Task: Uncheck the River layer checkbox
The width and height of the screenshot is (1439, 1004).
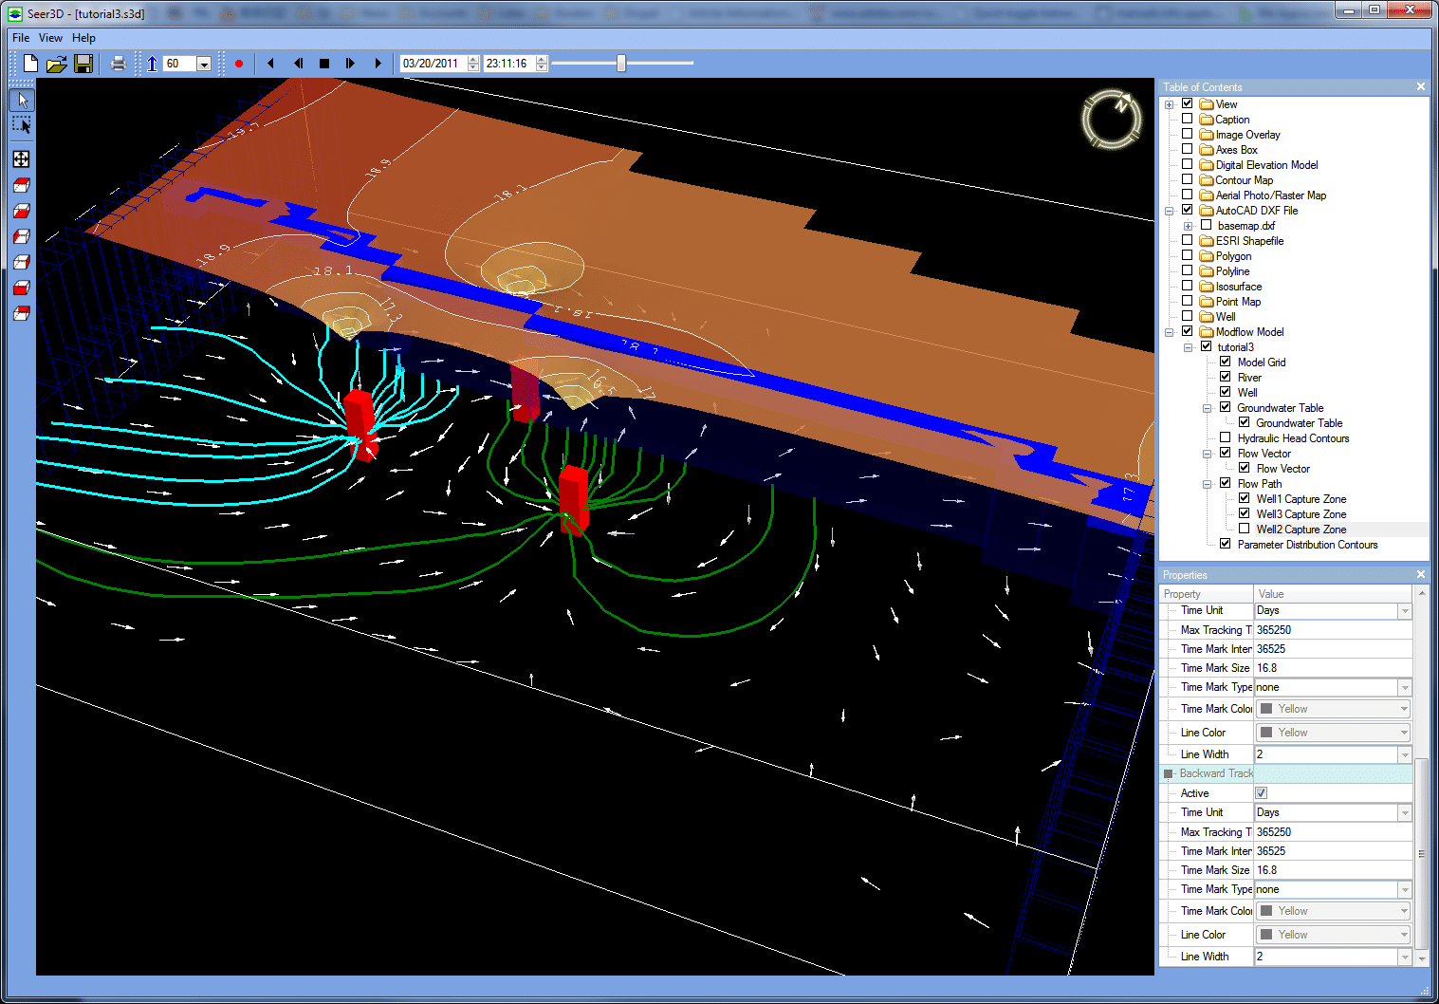Action: pos(1225,377)
